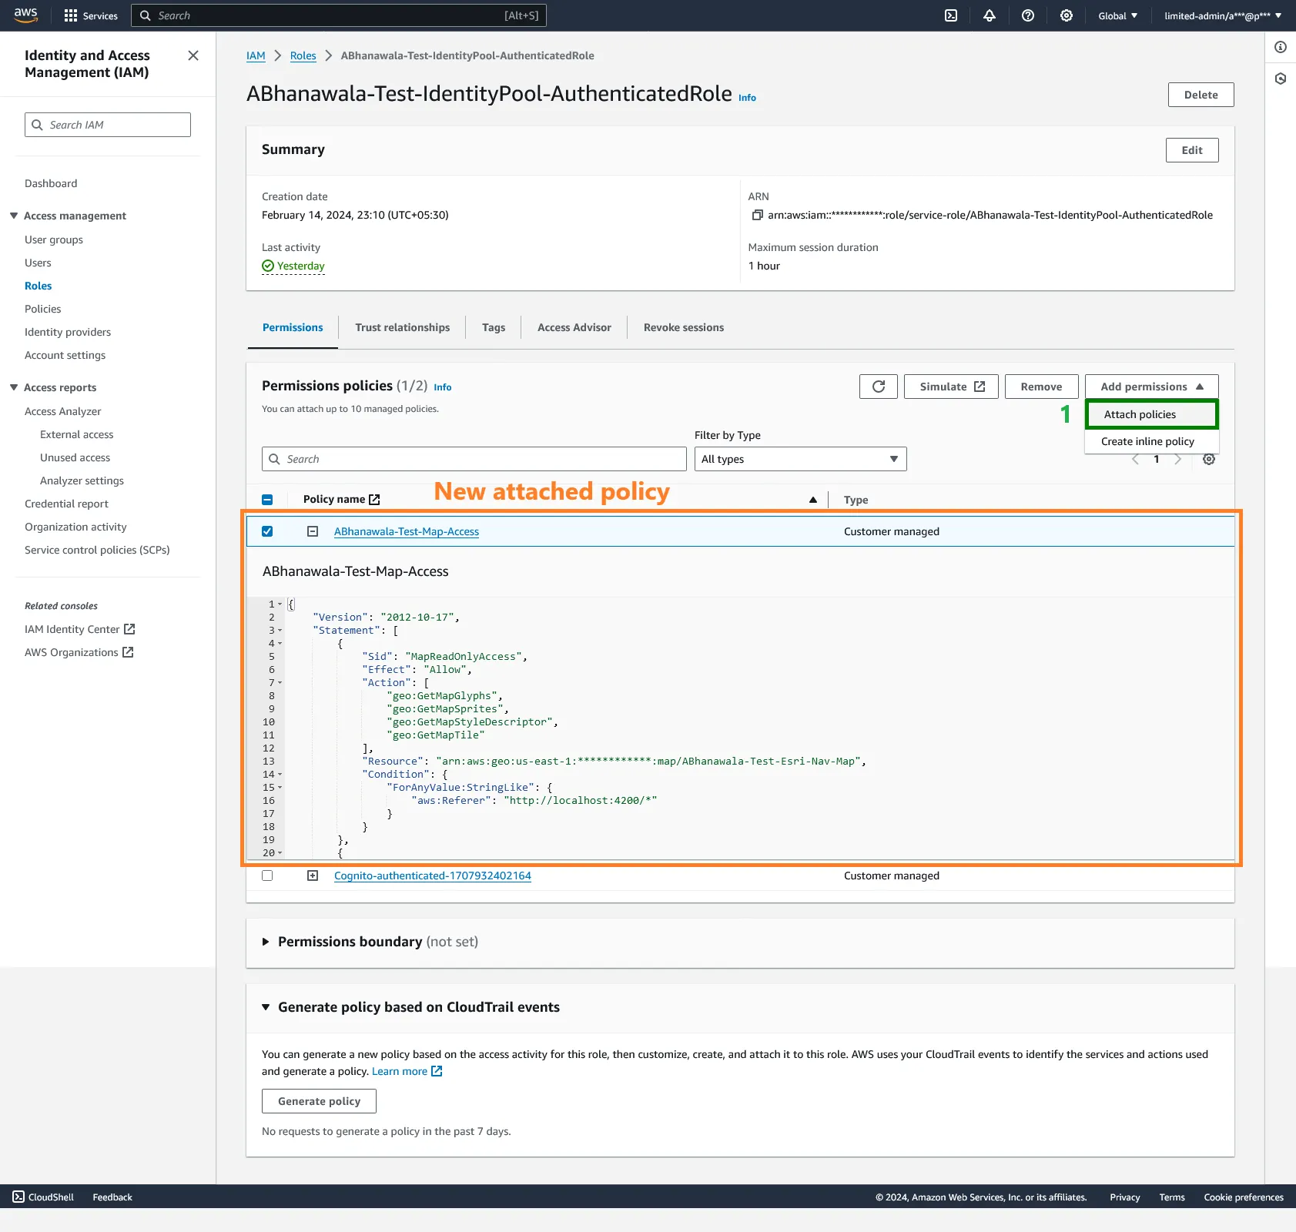Click the Generate policy button
1296x1232 pixels.
[319, 1101]
